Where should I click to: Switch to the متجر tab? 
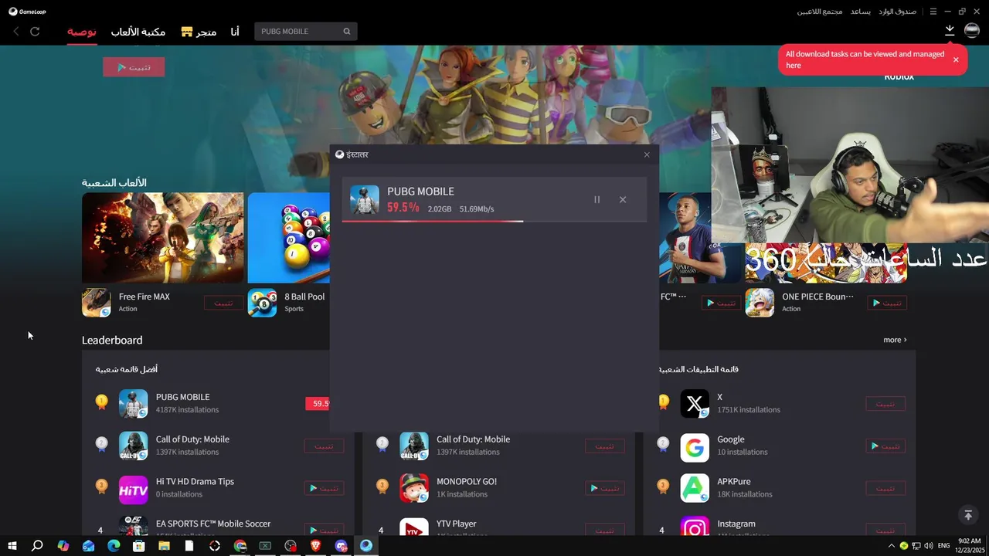pyautogui.click(x=199, y=32)
